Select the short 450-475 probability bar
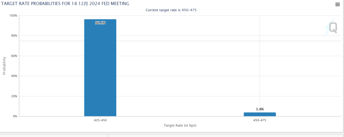Screen dimensions: 344x137 tap(260, 114)
